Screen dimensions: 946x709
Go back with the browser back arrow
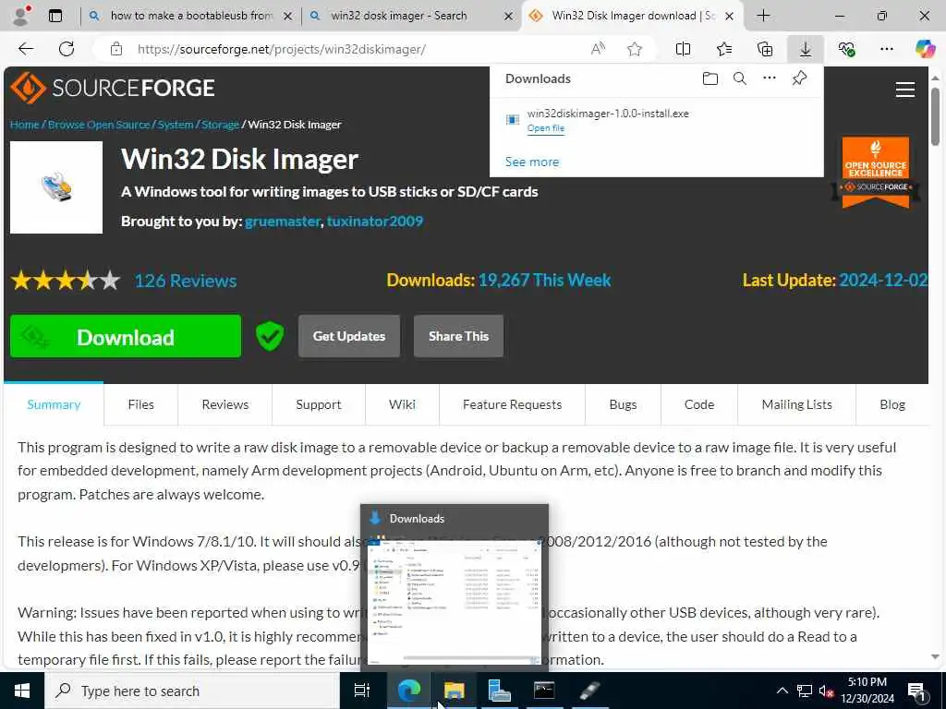coord(26,49)
